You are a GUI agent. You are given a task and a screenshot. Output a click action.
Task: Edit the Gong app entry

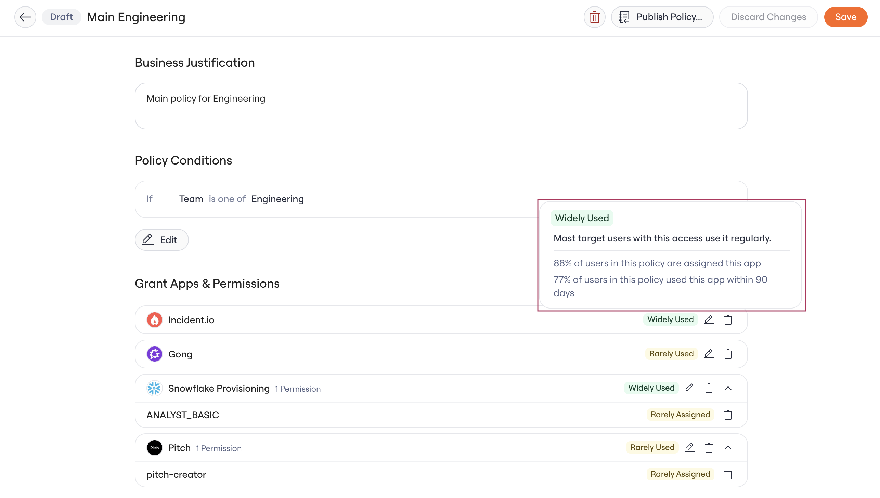[709, 354]
